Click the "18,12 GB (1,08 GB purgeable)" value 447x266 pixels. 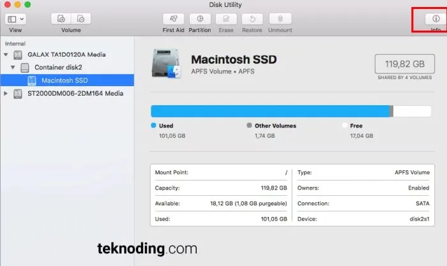(248, 203)
